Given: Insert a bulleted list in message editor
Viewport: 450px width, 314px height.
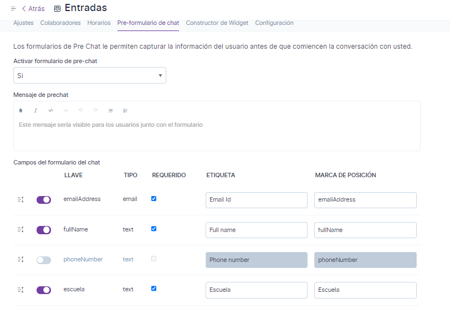Looking at the screenshot, I should pyautogui.click(x=110, y=111).
